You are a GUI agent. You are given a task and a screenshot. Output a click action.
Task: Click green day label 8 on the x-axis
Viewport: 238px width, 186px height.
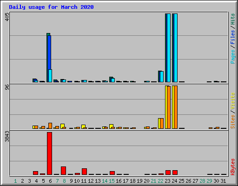coord(64,181)
